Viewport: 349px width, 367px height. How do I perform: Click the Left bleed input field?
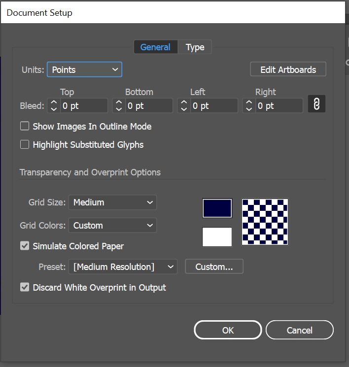point(214,106)
